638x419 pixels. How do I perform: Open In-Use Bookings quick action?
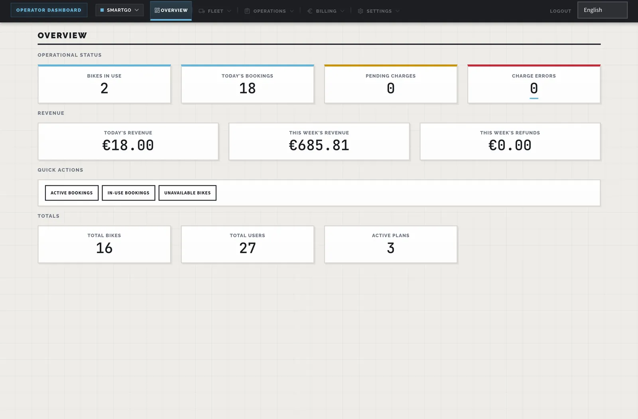tap(128, 193)
